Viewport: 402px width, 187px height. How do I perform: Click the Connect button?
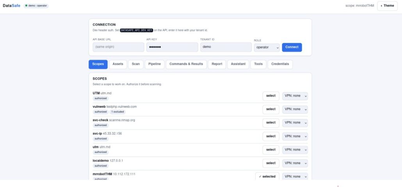click(292, 47)
